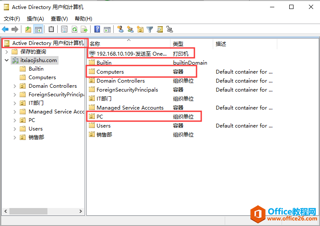Click Add to group toolbar icon
Viewport: 320px width, 226px height.
170,29
